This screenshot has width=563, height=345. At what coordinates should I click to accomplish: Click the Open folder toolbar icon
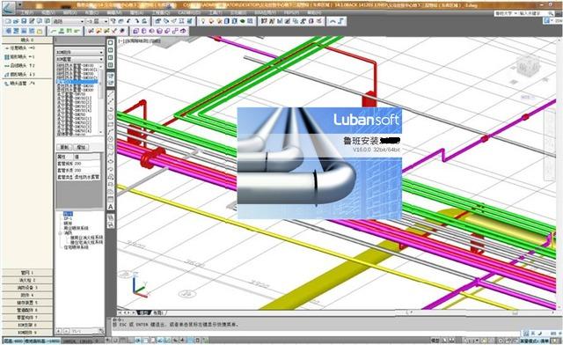[16, 21]
